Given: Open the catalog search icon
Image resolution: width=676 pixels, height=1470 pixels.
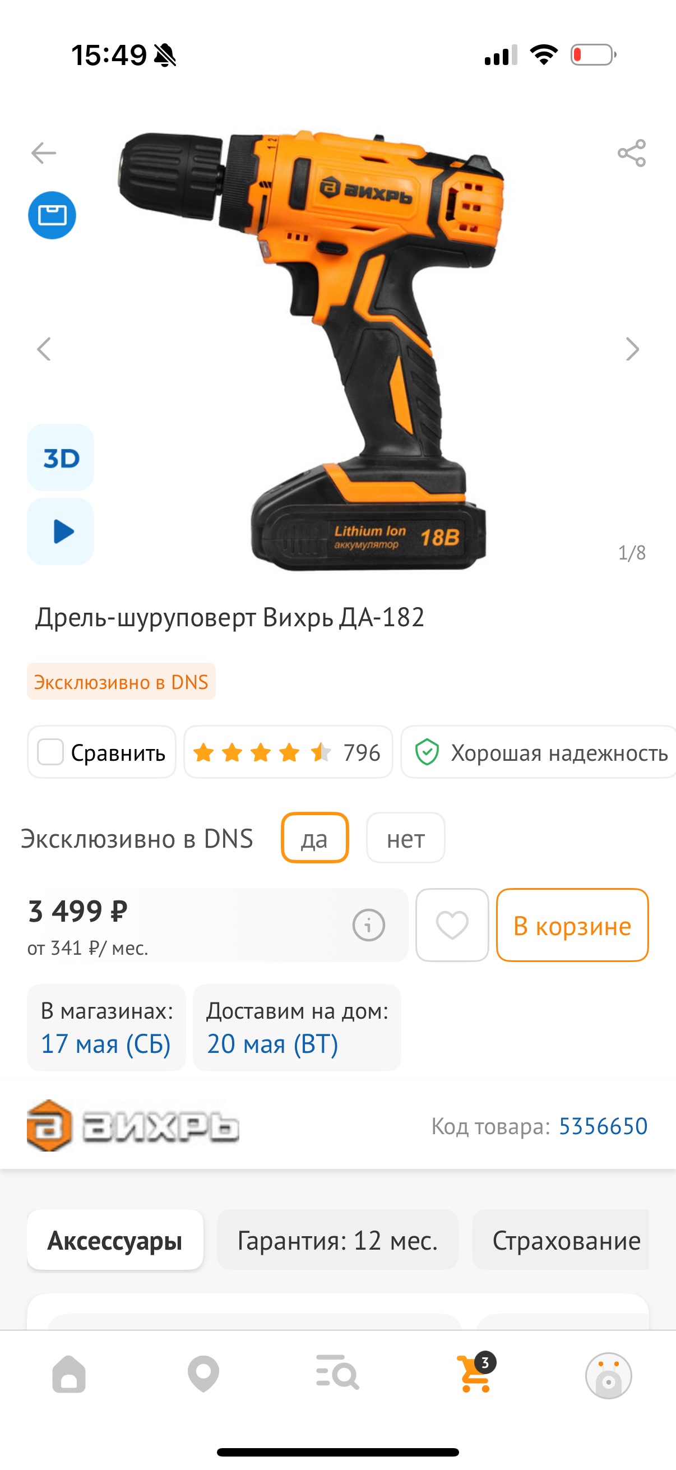Looking at the screenshot, I should (x=337, y=1372).
